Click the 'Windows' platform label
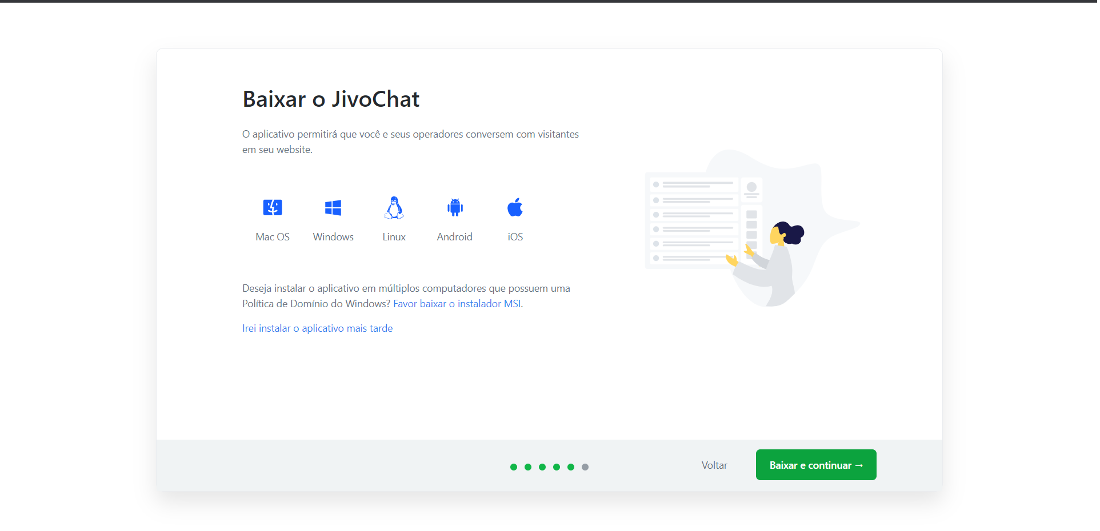This screenshot has width=1100, height=531. tap(333, 237)
